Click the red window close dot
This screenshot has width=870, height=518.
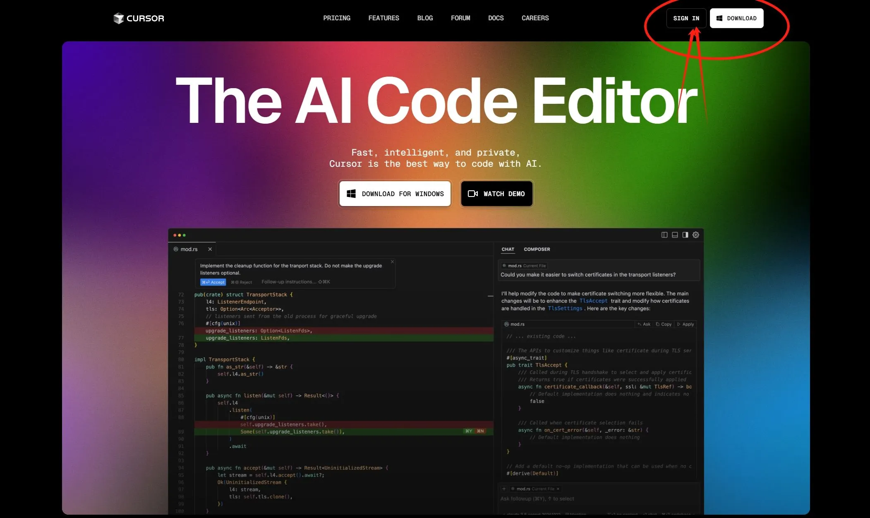tap(175, 235)
